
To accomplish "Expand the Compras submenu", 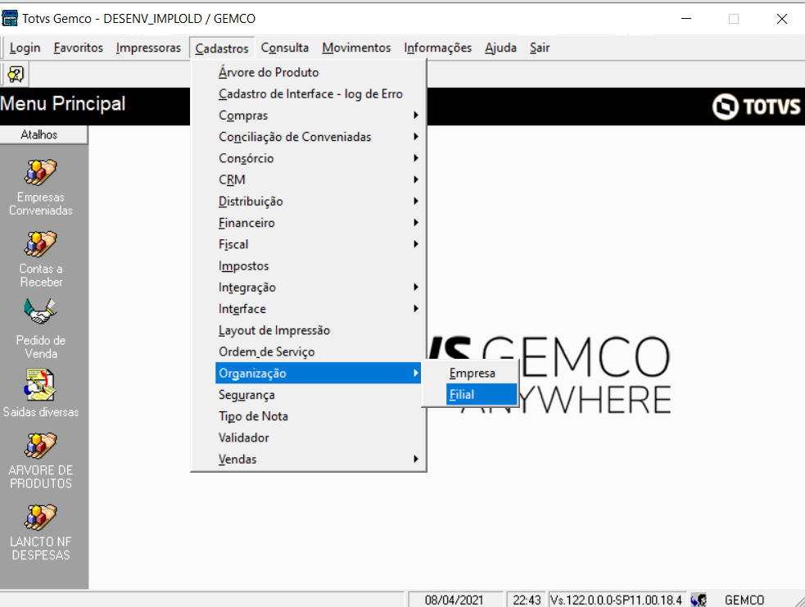I will [319, 116].
